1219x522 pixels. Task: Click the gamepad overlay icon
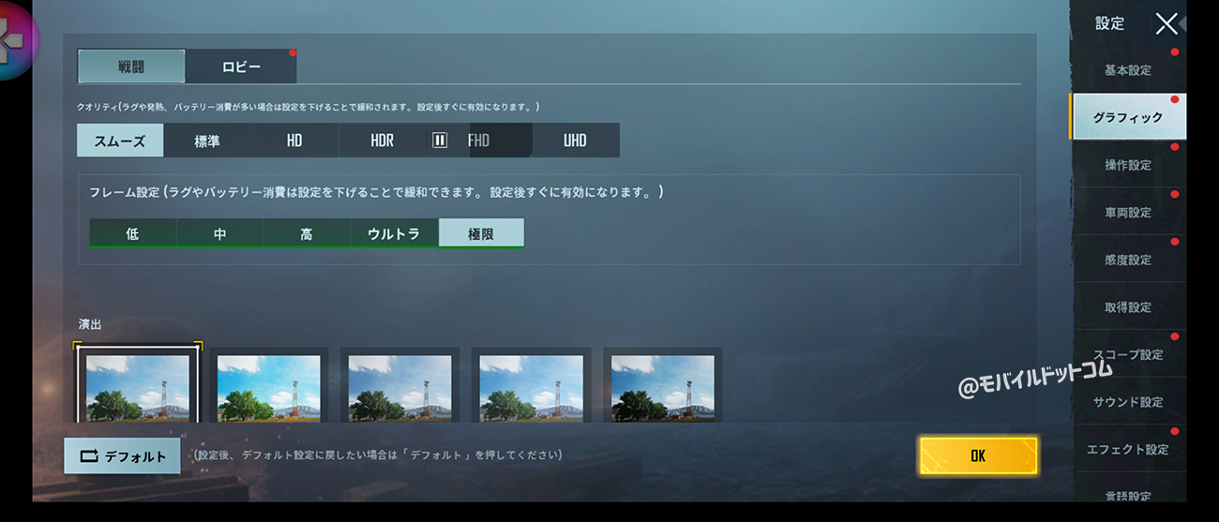(x=15, y=39)
